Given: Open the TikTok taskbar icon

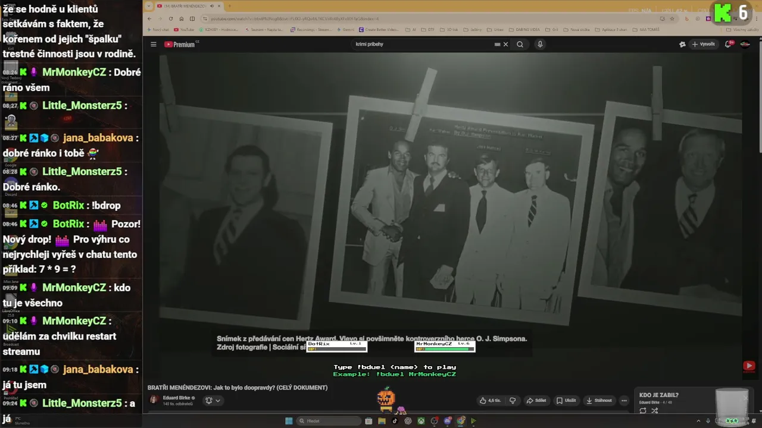Looking at the screenshot, I should [x=394, y=421].
